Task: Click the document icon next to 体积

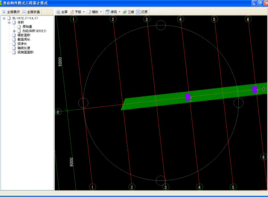Action: click(14, 22)
